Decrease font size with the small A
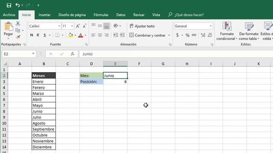Viewport: 273px width, 153px height. click(84, 26)
